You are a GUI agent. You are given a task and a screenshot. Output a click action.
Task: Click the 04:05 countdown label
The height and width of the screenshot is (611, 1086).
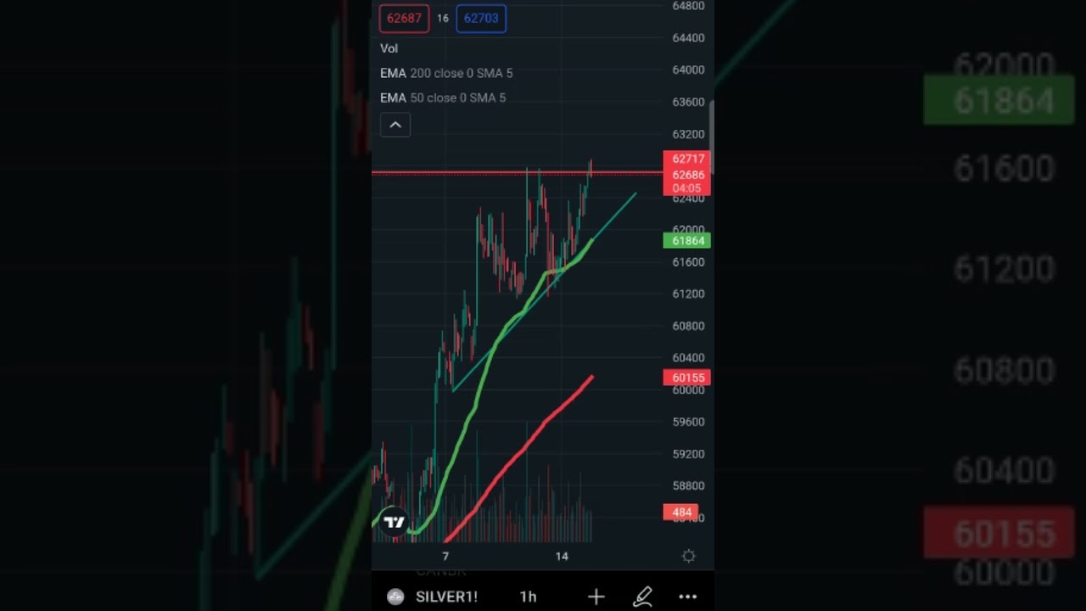point(687,188)
